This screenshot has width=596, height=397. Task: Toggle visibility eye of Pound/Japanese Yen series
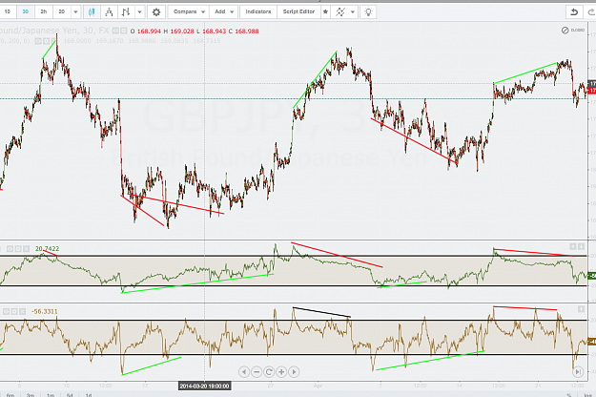(116, 31)
